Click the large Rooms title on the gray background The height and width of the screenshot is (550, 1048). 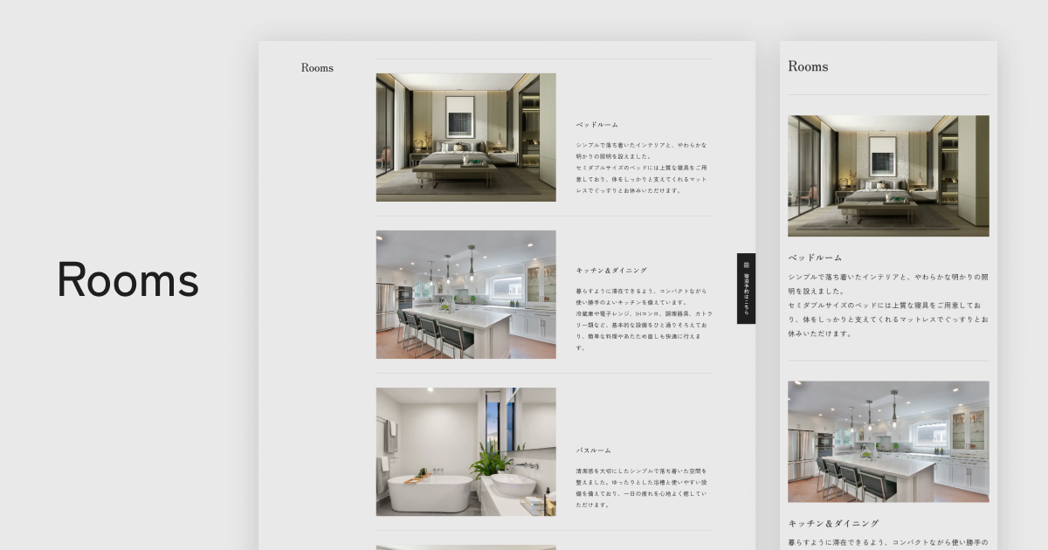(x=128, y=279)
